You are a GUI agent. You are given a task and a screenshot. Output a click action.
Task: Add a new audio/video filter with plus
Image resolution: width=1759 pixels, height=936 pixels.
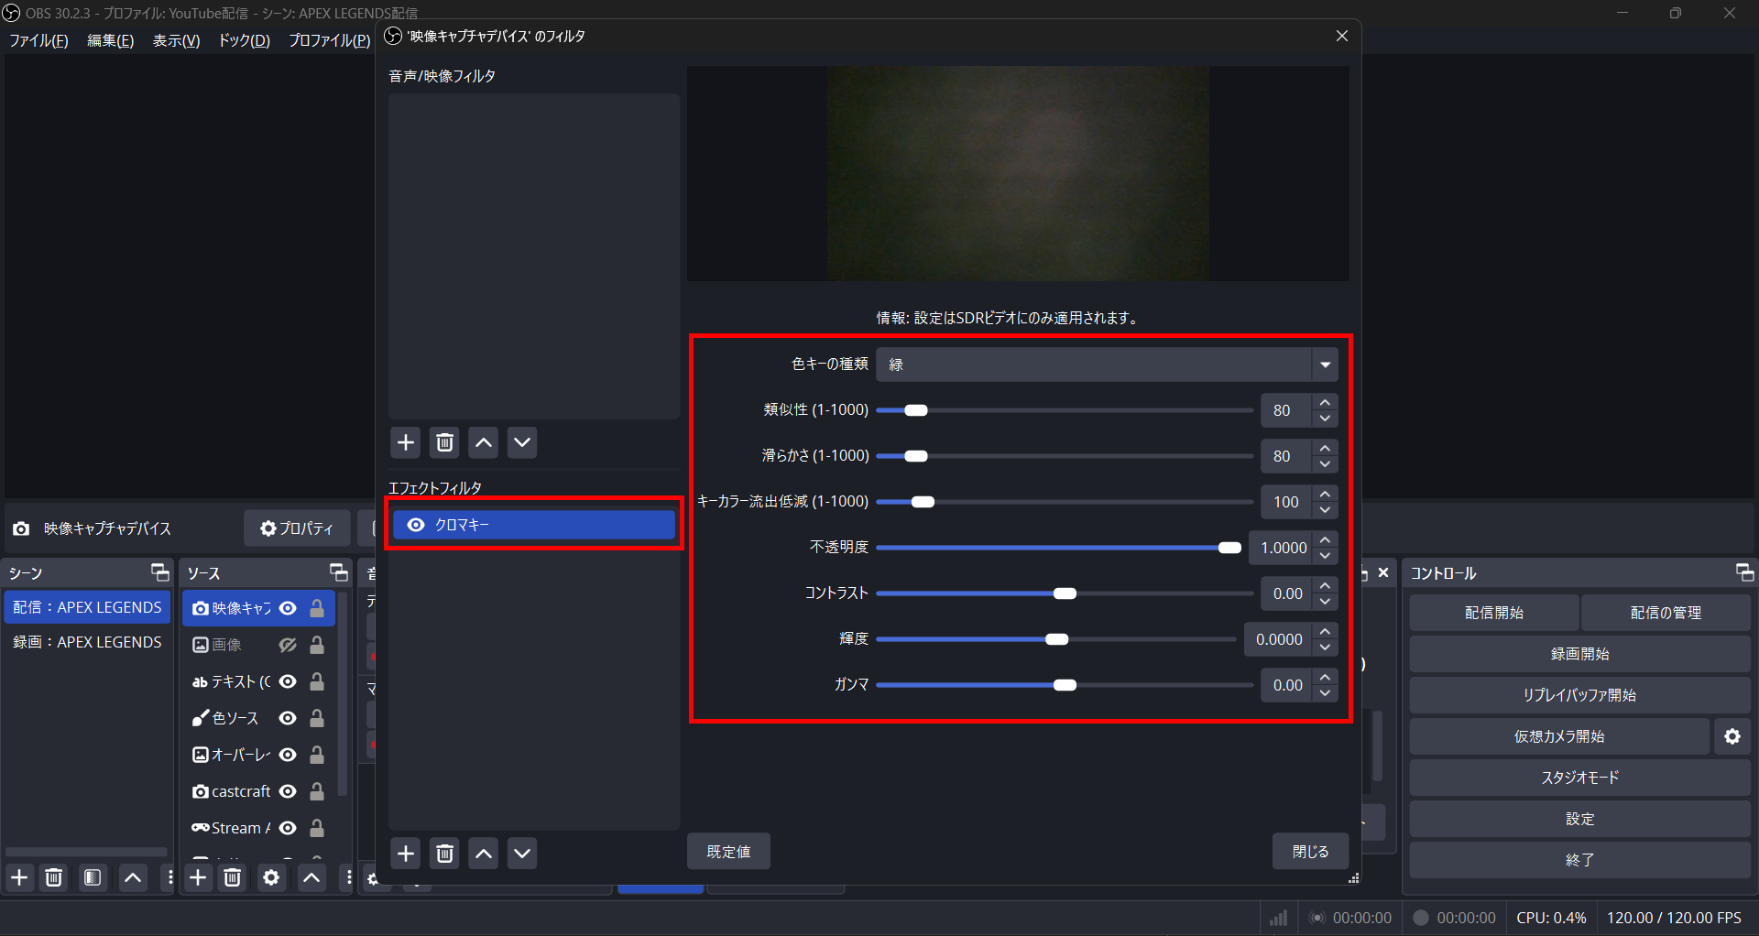406,443
